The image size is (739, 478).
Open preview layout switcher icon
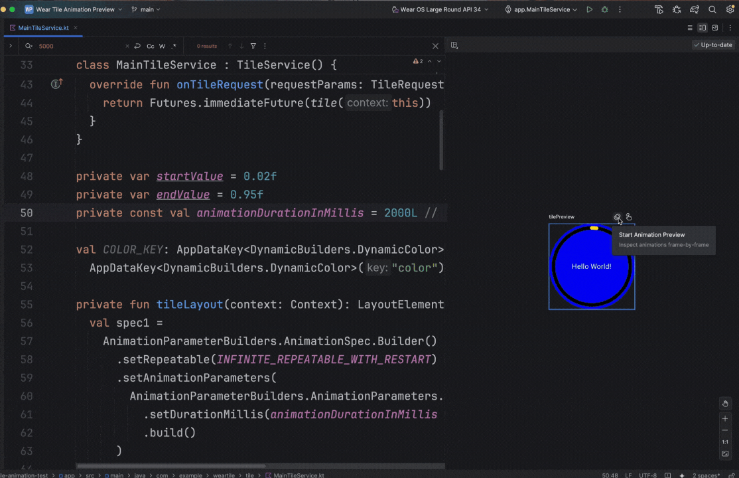coord(454,45)
